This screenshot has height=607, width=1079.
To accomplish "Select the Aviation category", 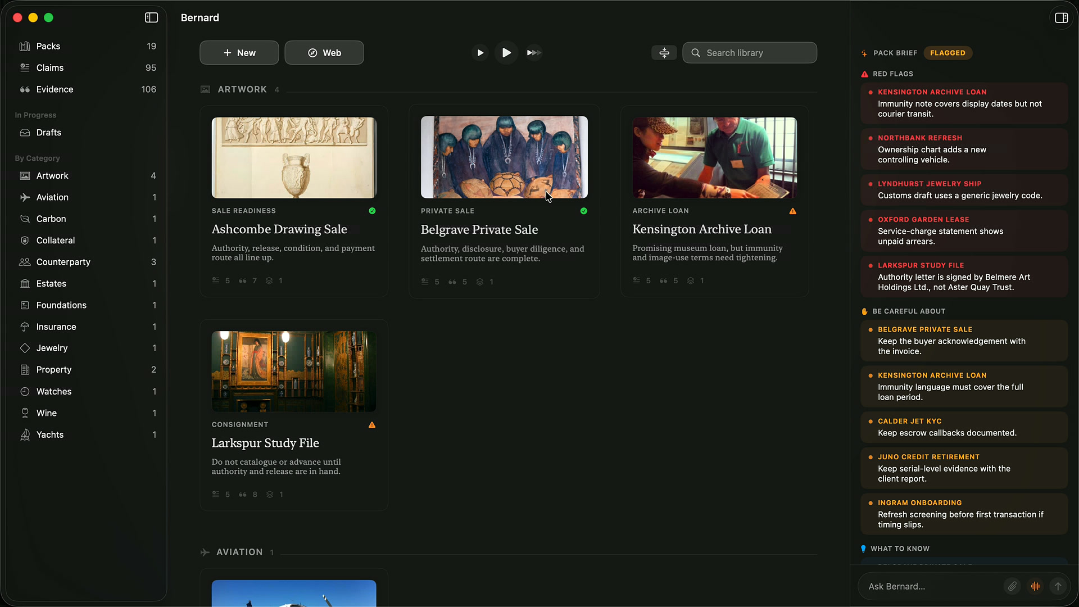I will [x=87, y=197].
